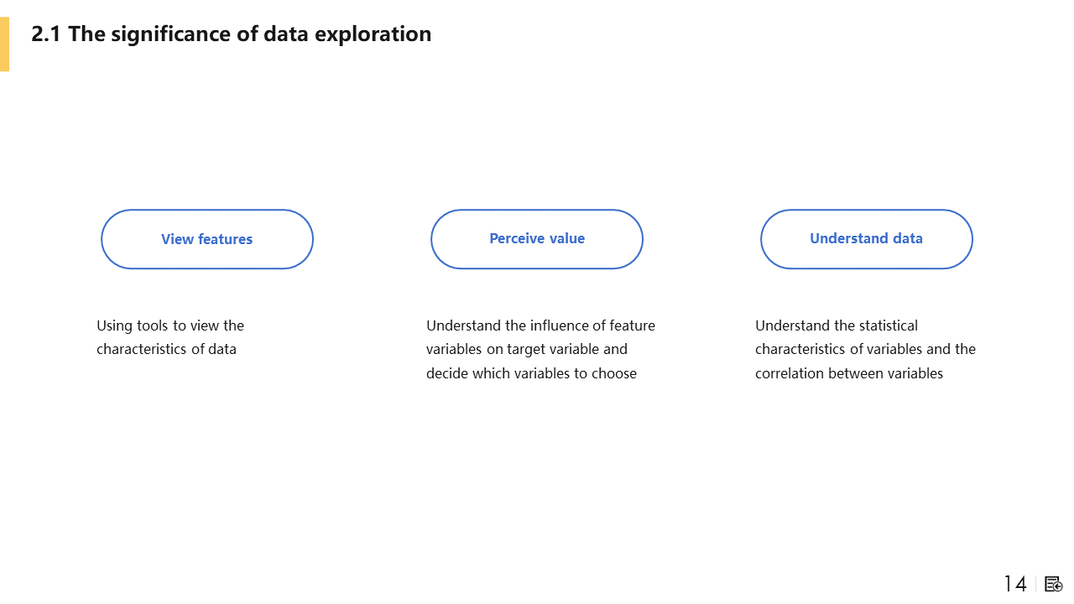Click the line "characteristics of variables and the"
This screenshot has width=1074, height=604.
tap(865, 349)
